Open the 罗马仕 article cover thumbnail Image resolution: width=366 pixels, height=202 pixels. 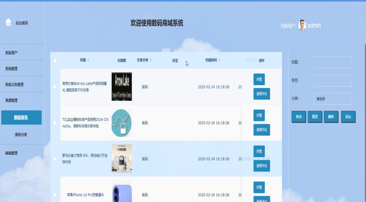[x=122, y=159]
